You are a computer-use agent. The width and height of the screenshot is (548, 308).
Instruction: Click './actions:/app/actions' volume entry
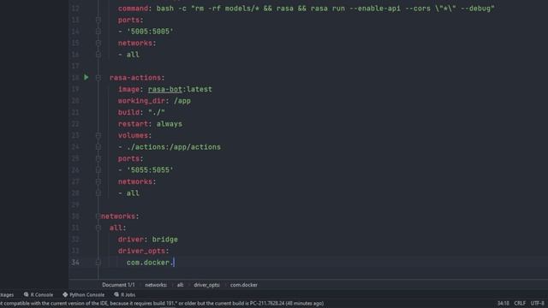[173, 147]
